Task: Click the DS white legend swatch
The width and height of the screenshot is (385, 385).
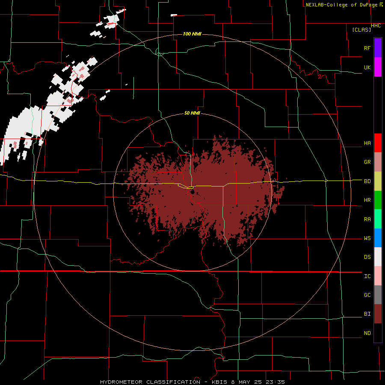Action: click(x=378, y=257)
